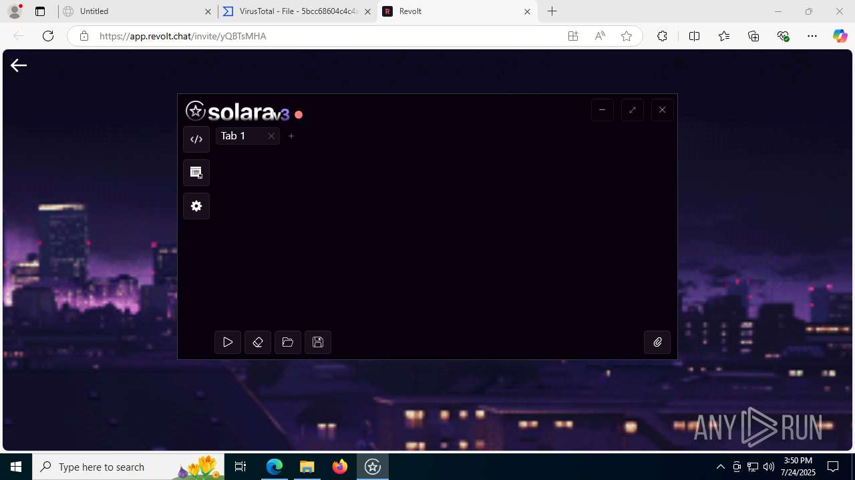Switch to the VirusTotal browser tab
This screenshot has width=855, height=480.
click(x=297, y=11)
